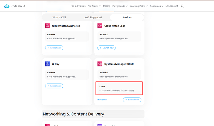Image resolution: width=214 pixels, height=126 pixels.
Task: Launch CloudWatch Synthetics now
Action: [x=54, y=48]
